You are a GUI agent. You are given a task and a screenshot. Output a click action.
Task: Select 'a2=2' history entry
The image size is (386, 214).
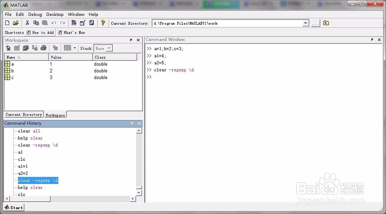click(x=23, y=174)
